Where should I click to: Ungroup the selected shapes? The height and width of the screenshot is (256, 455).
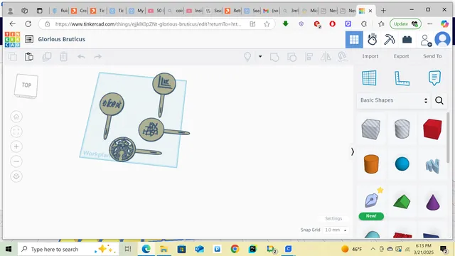point(291,57)
